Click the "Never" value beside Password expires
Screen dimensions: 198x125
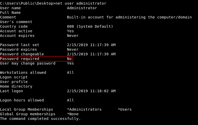73,49
